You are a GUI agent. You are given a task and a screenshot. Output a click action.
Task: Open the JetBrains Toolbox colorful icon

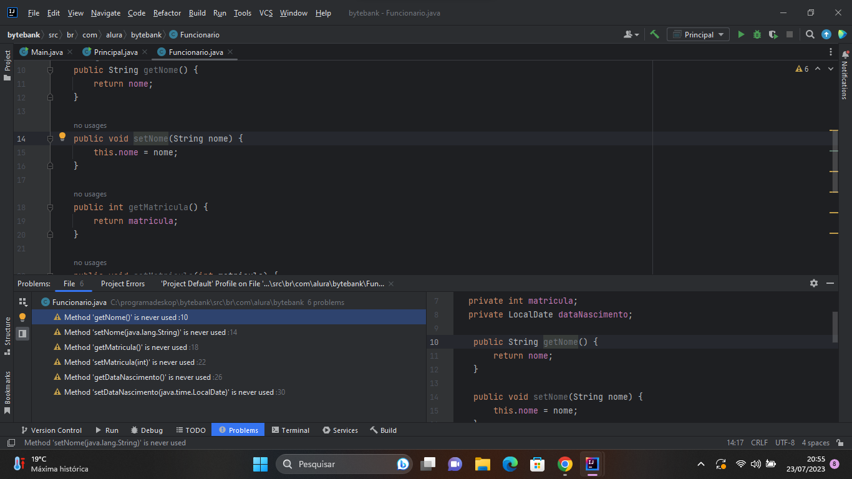click(842, 35)
